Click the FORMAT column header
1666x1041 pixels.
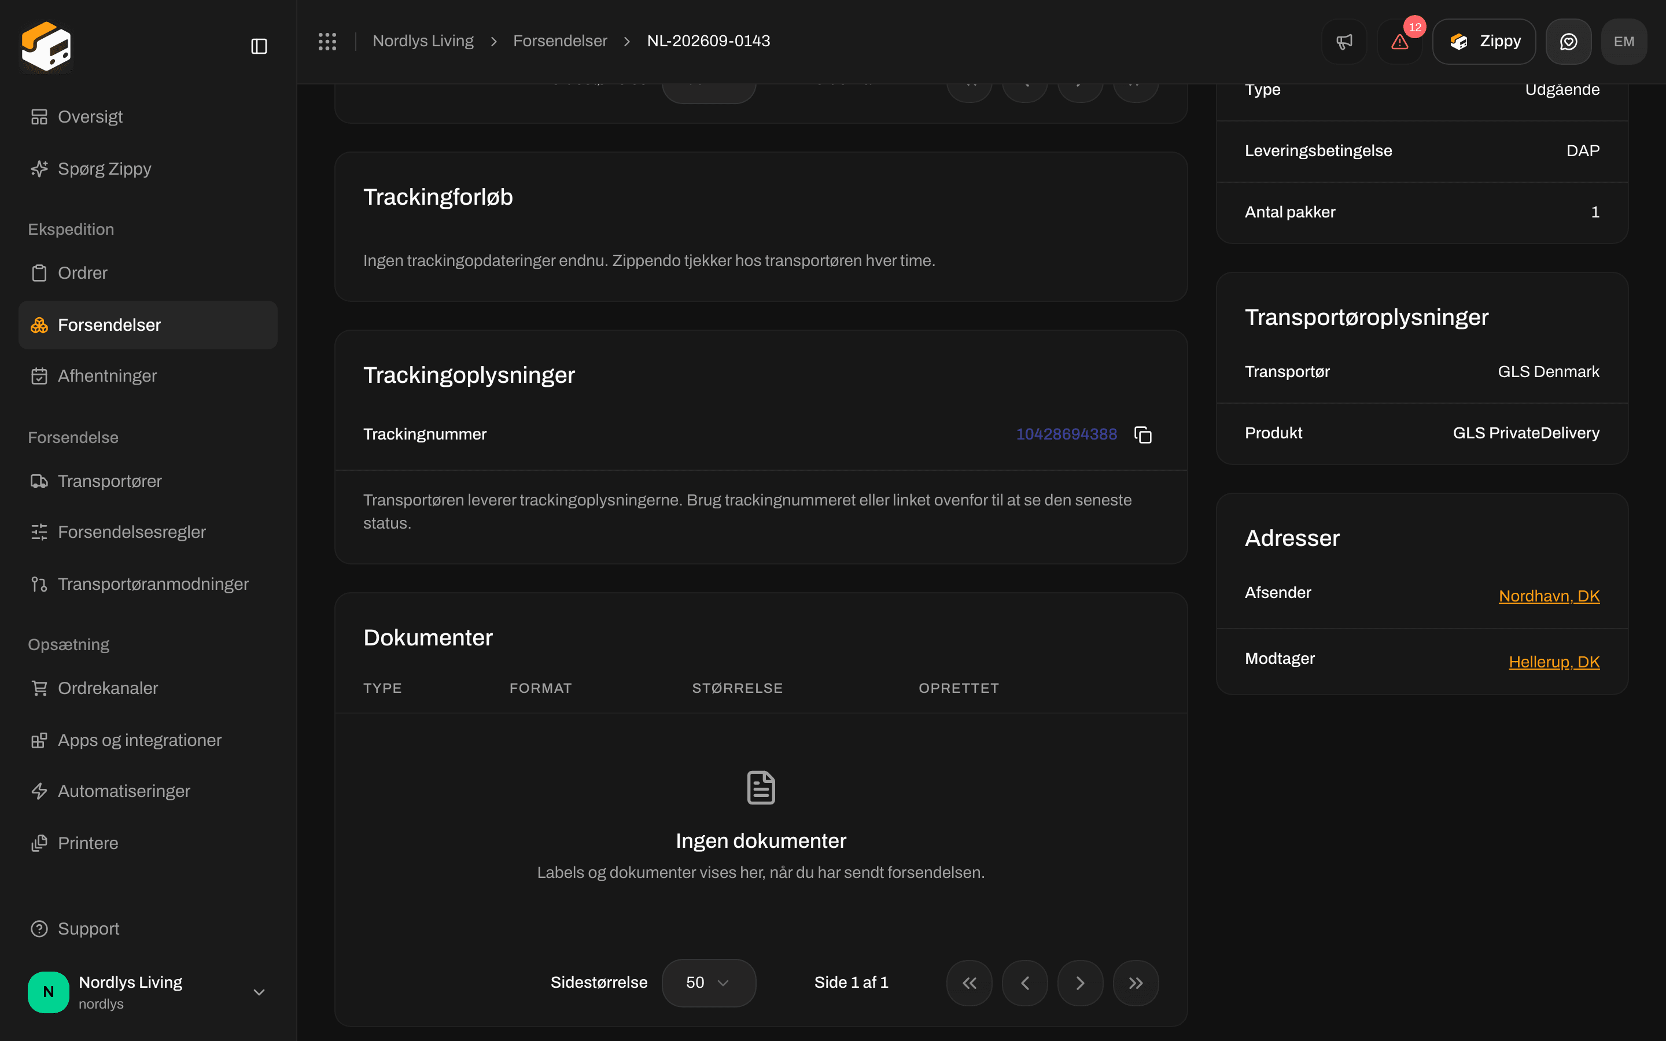540,688
